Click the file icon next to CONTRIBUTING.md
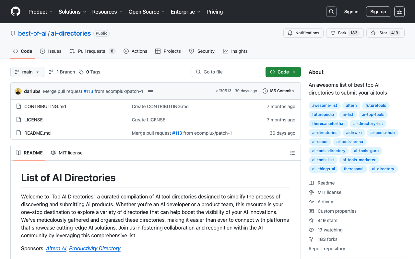Screen dimensions: 415x259 click(19, 107)
